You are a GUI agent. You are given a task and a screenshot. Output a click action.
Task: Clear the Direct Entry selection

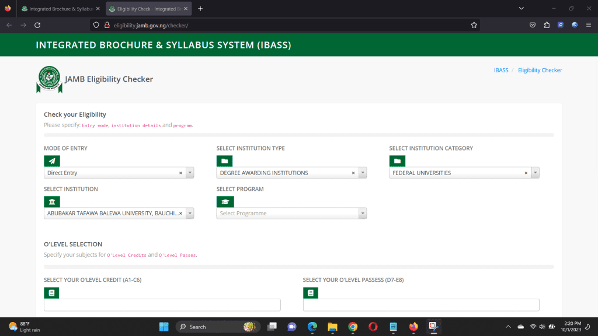(x=180, y=173)
